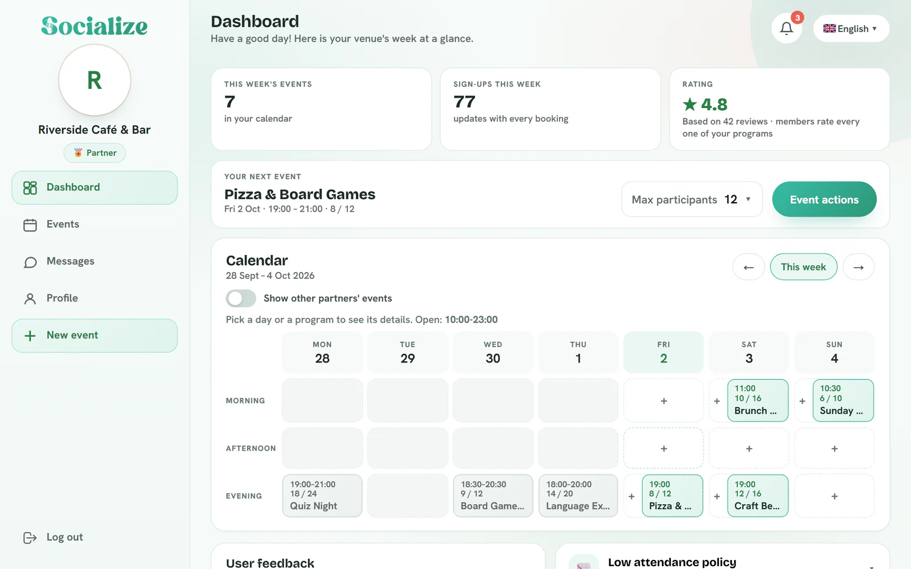Viewport: 911px width, 569px height.
Task: Open Messages menu item
Action: pyautogui.click(x=95, y=262)
